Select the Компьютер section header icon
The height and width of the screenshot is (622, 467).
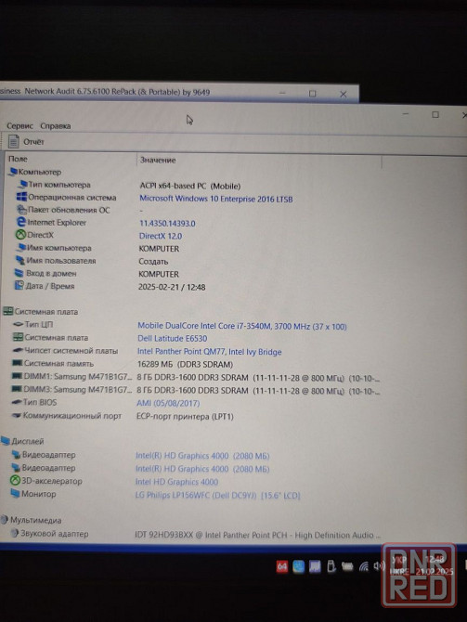13,172
